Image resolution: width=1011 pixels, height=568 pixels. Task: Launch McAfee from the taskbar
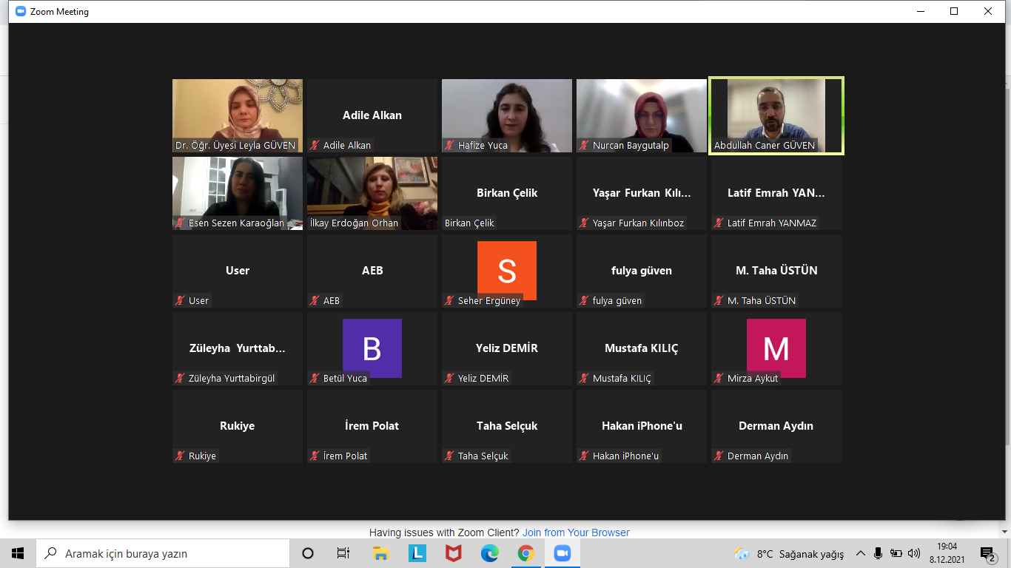coord(453,553)
